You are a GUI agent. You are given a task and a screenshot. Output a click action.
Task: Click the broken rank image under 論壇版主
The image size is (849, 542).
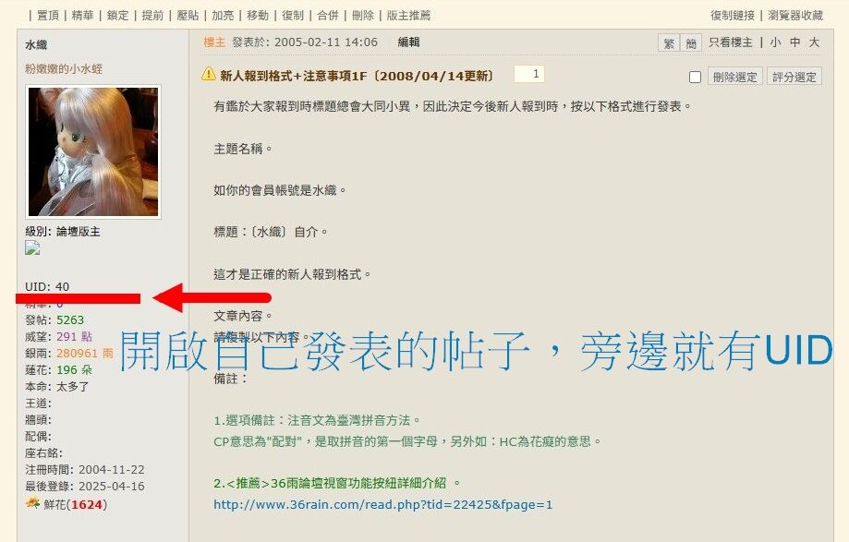click(x=32, y=248)
